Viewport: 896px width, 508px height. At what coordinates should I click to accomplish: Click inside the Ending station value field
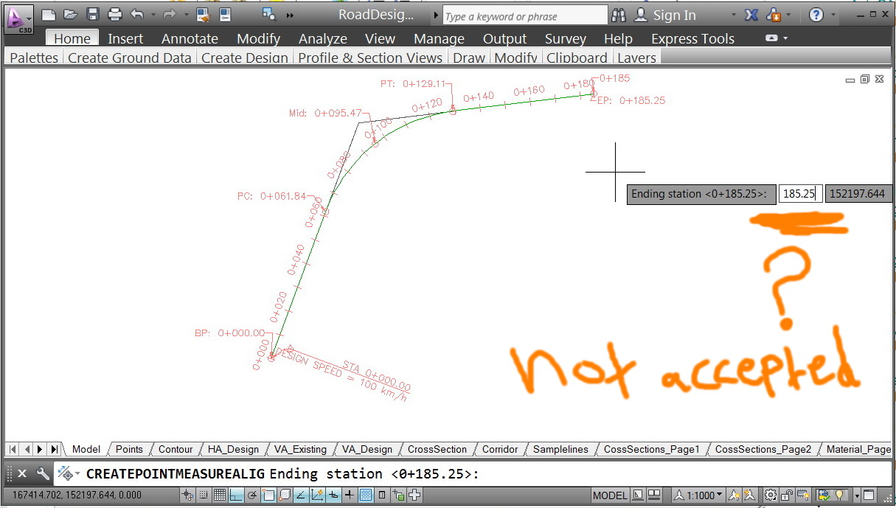click(x=800, y=193)
